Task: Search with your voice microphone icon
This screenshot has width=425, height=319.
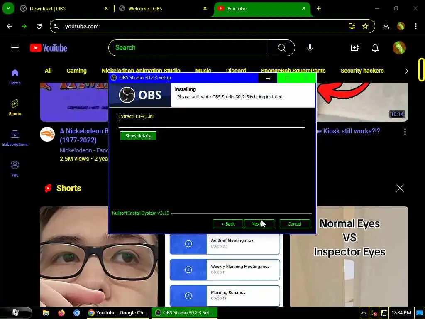Action: (310, 48)
